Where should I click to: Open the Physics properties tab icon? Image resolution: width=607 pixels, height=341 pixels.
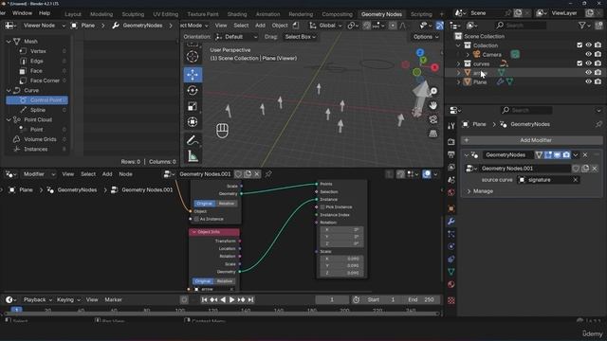(x=451, y=246)
